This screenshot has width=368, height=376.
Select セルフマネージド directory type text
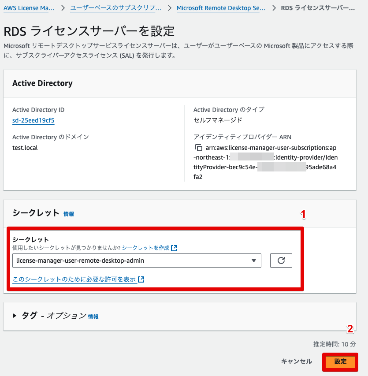pyautogui.click(x=218, y=120)
